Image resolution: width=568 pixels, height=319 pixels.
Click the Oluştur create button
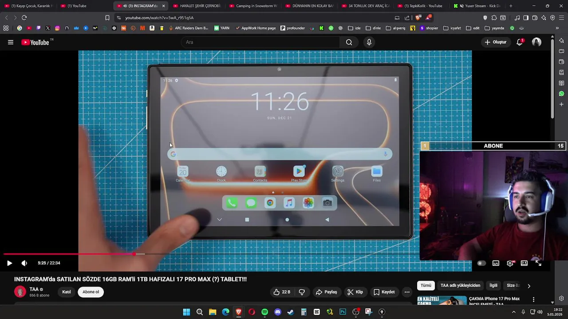[x=495, y=42]
